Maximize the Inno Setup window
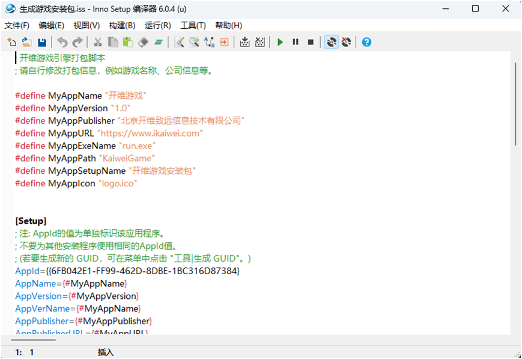The height and width of the screenshot is (359, 522). point(475,8)
